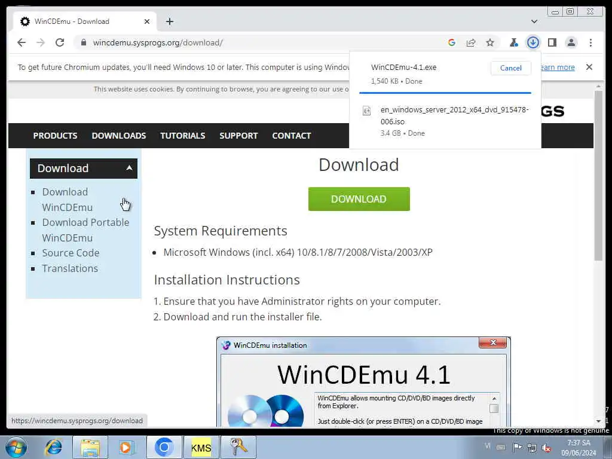This screenshot has height=459, width=612.
Task: Open the Chrome Labs flask icon
Action: 513,42
